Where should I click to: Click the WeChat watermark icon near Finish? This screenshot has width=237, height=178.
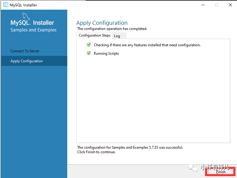coord(193,167)
